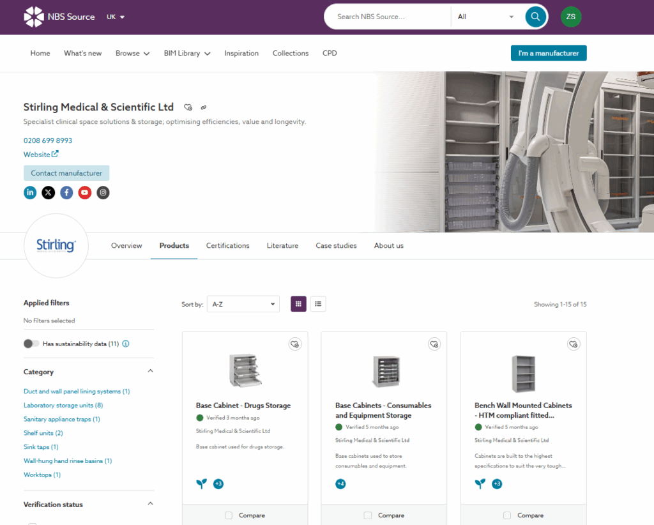Select the Products tab
The image size is (654, 525).
(174, 246)
